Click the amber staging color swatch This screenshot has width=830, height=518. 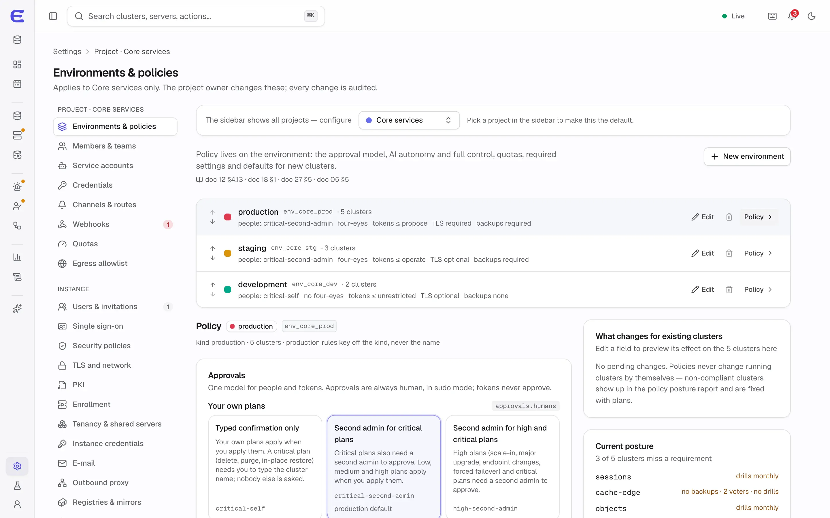click(x=227, y=253)
